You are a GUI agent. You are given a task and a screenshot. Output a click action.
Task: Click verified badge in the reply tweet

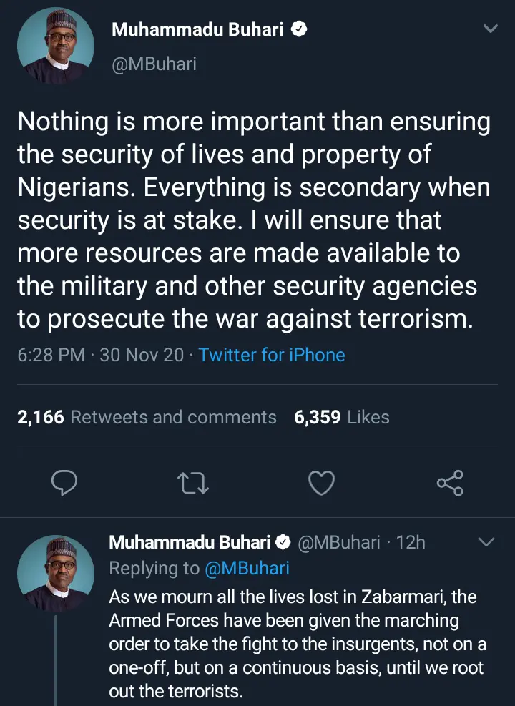pos(283,542)
